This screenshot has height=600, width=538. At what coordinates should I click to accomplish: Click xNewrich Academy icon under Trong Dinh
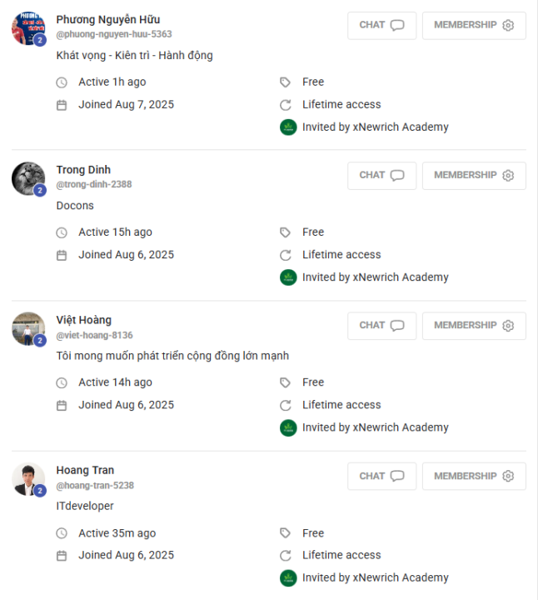(x=288, y=277)
